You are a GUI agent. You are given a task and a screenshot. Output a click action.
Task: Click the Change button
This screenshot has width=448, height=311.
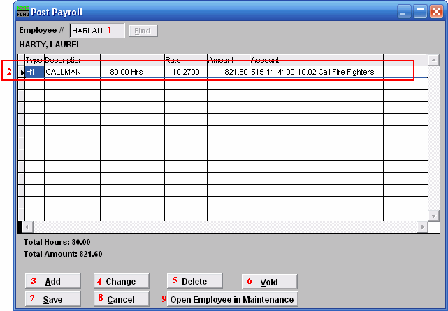coord(122,282)
